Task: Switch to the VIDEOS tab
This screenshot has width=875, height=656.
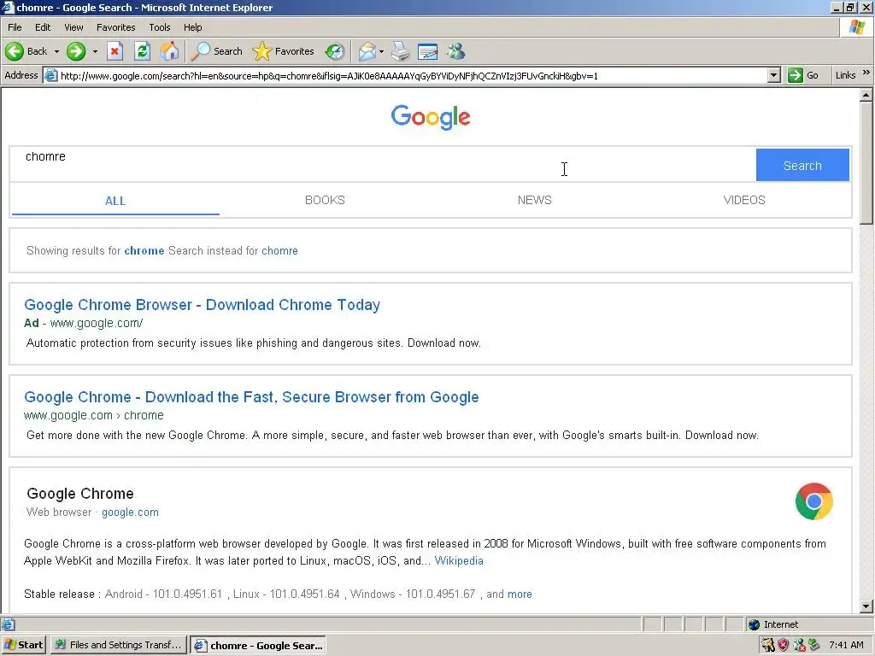Action: (x=744, y=200)
